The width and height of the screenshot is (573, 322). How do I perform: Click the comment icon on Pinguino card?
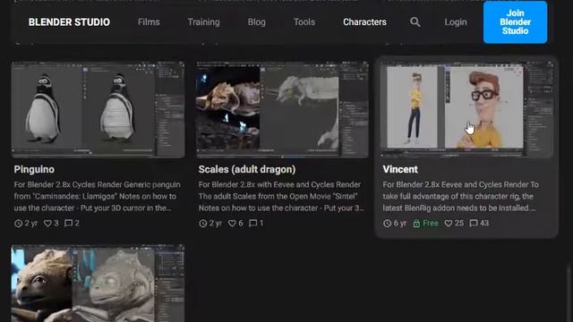pos(68,223)
